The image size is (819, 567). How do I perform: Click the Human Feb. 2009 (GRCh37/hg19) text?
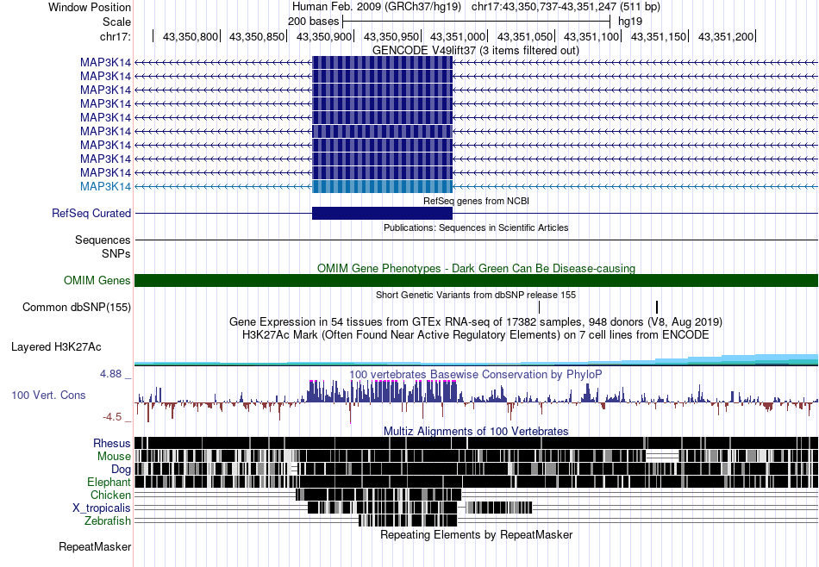pyautogui.click(x=377, y=7)
